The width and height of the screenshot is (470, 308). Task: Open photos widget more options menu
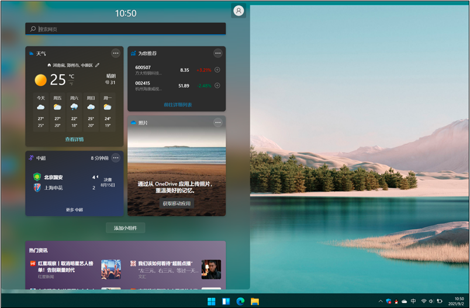(217, 123)
